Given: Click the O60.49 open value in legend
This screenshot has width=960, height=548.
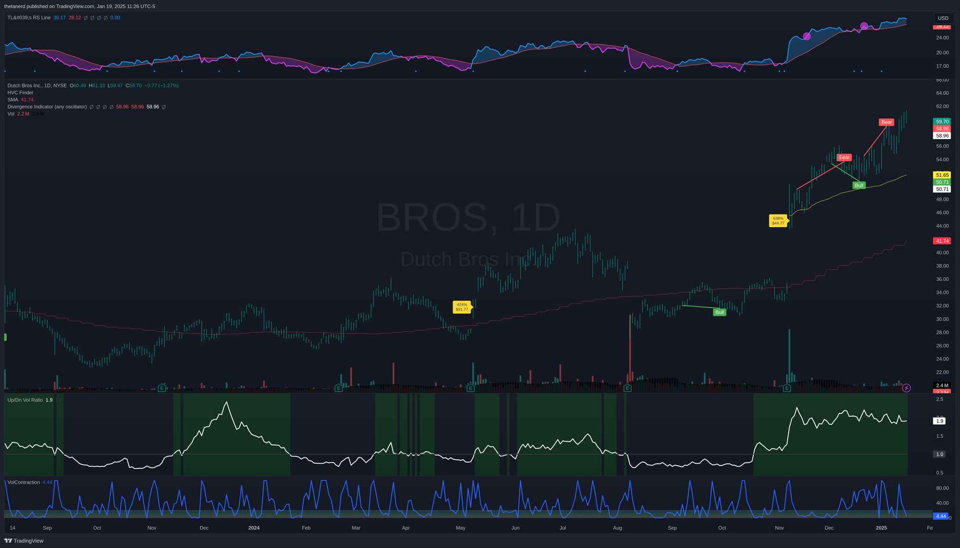Looking at the screenshot, I should 78,86.
